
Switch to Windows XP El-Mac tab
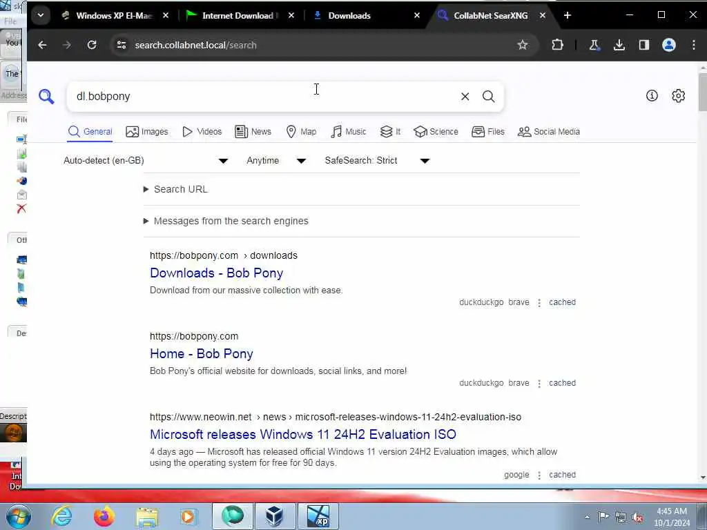(115, 15)
